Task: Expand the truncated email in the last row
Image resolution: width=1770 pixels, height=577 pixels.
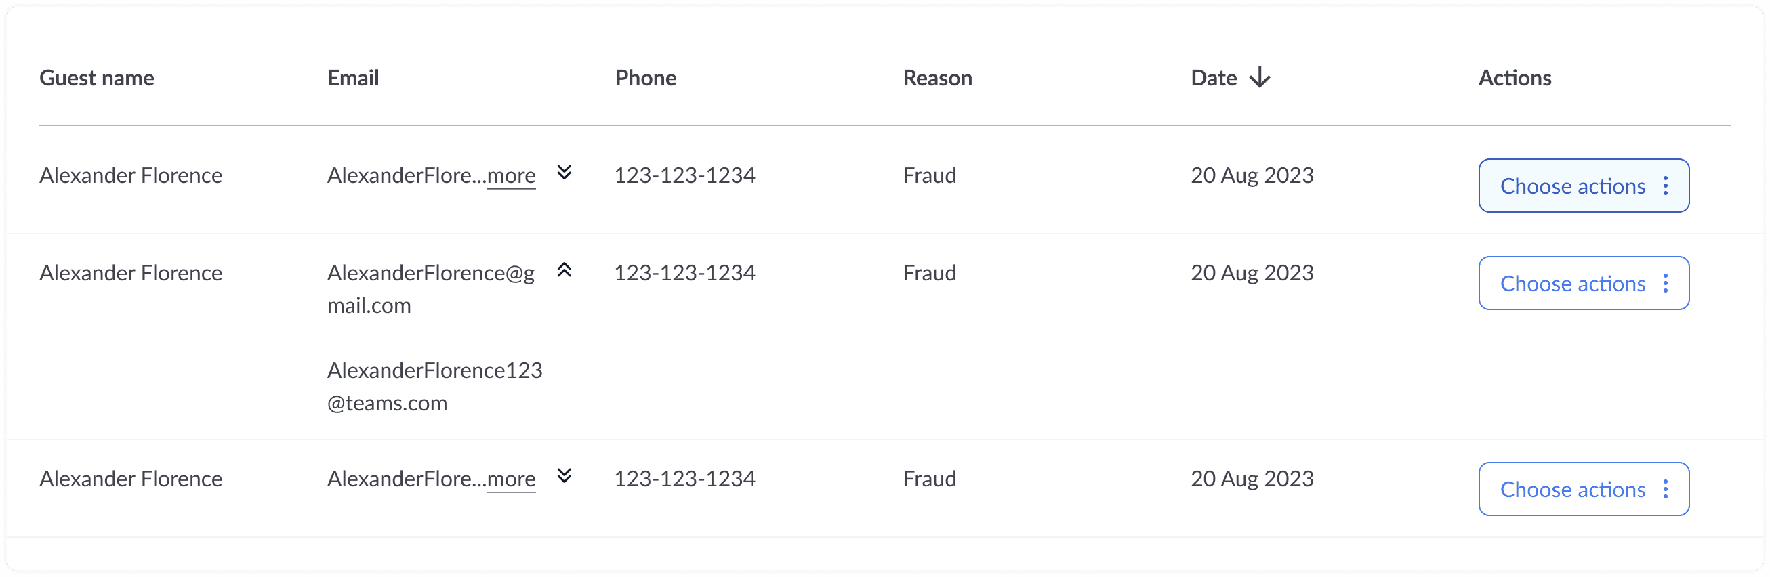Action: point(564,476)
